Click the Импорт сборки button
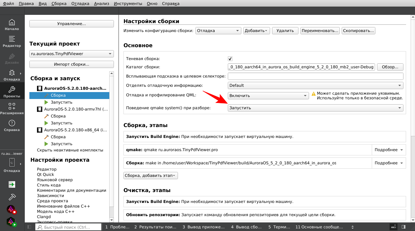Screen dimensions: 415x231 pos(71,64)
